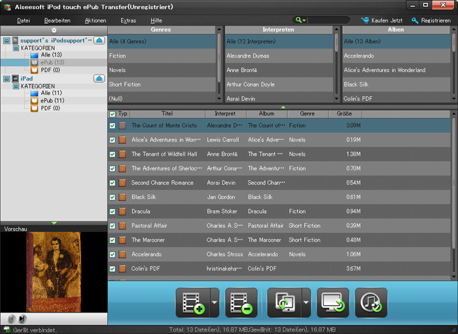Click the search magnifier icon
The height and width of the screenshot is (334, 458).
point(300,20)
